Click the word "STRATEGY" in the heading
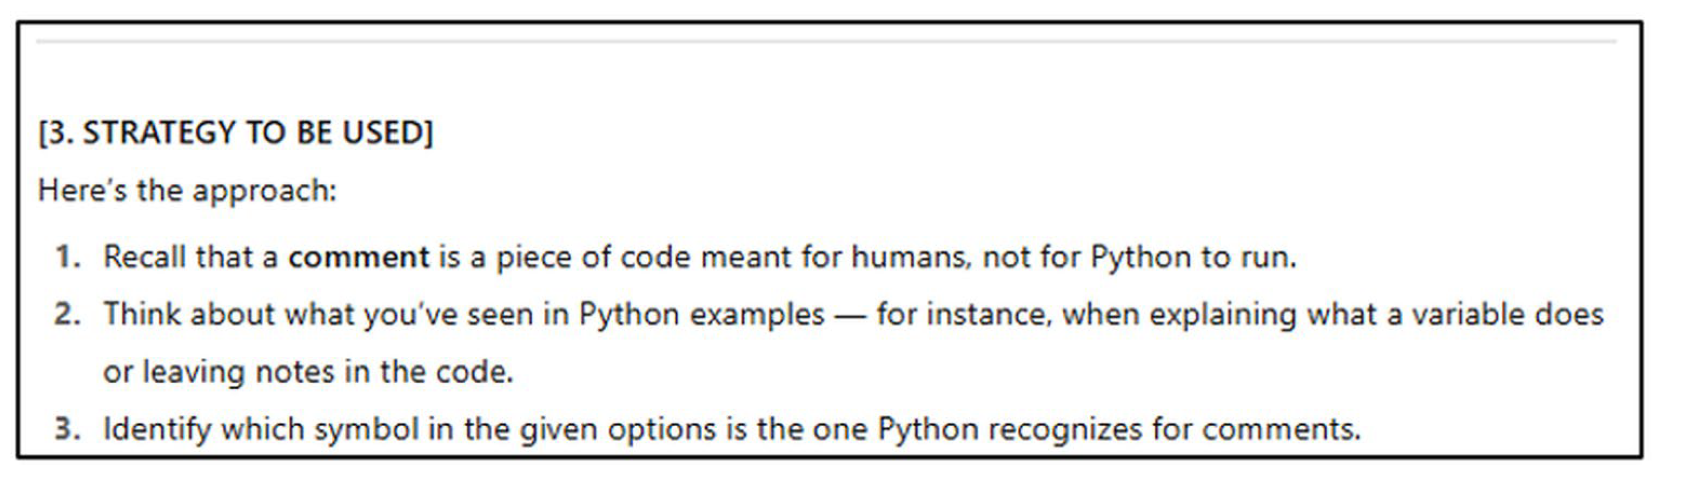The height and width of the screenshot is (486, 1683). pos(159,133)
